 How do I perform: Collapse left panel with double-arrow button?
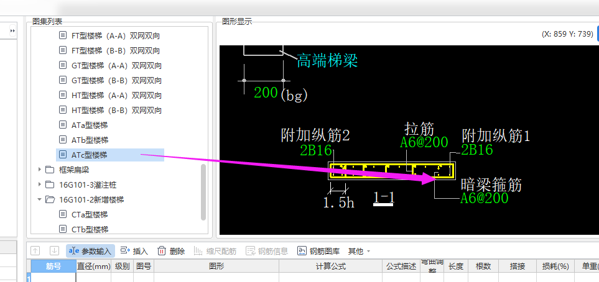point(12,30)
